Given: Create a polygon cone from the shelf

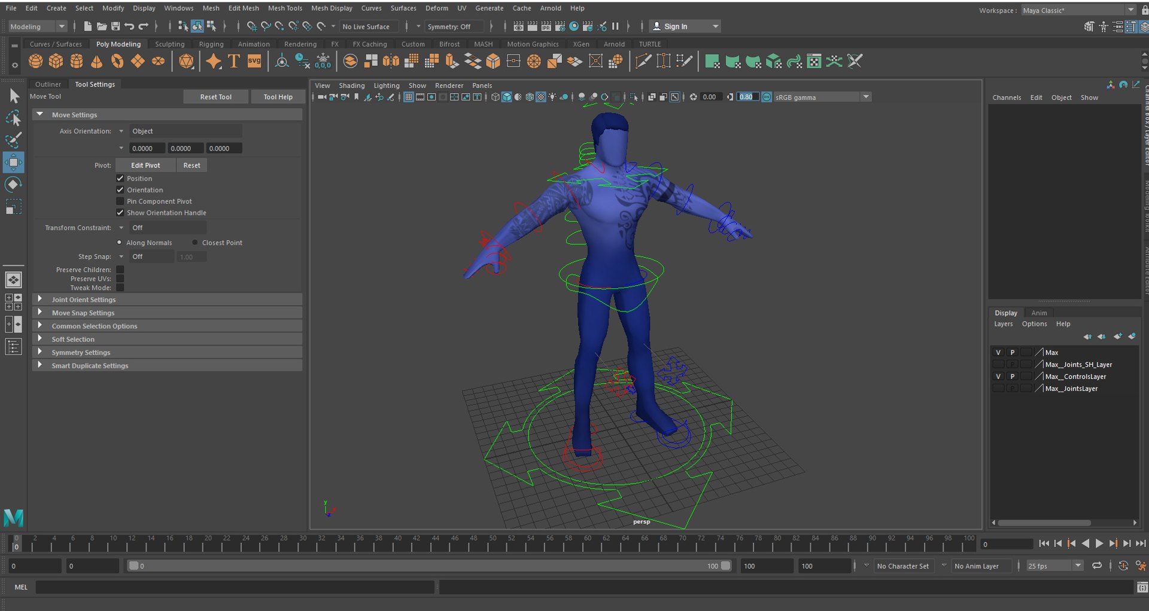Looking at the screenshot, I should (97, 61).
